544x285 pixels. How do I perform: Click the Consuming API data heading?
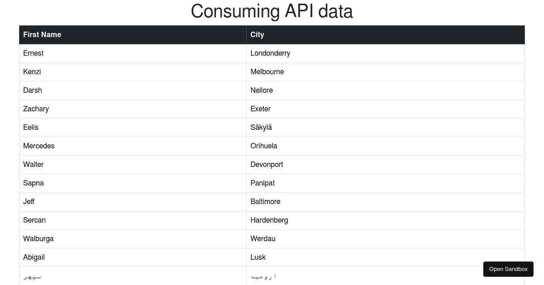(x=272, y=11)
